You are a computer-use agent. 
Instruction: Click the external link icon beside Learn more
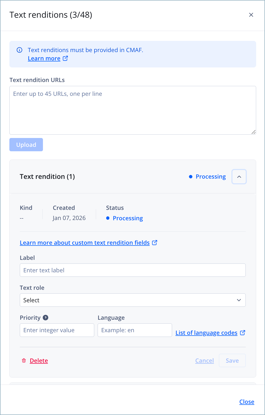65,58
